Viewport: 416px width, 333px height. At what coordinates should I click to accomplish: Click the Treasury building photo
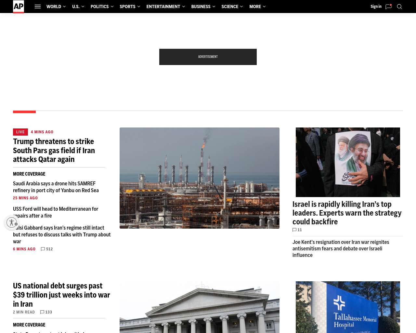200,307
